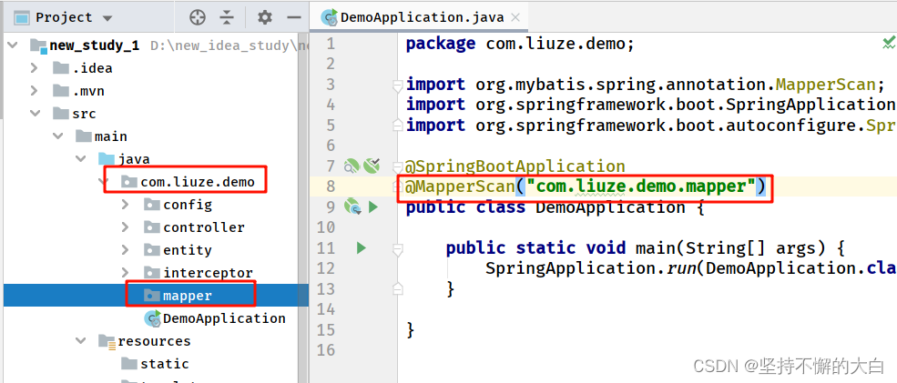Open Project panel settings gear

pyautogui.click(x=264, y=17)
